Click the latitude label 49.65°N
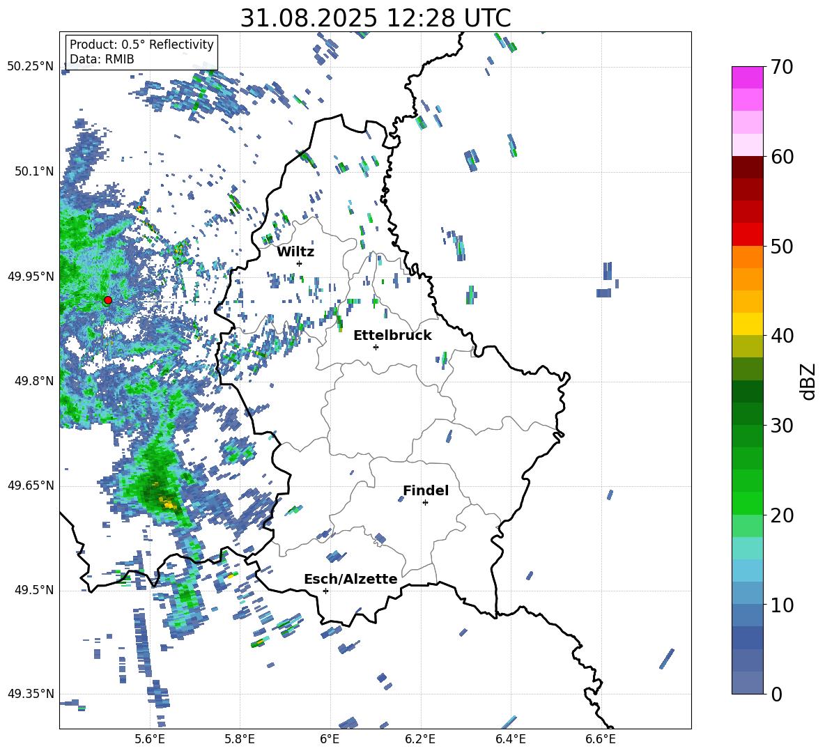 point(31,486)
